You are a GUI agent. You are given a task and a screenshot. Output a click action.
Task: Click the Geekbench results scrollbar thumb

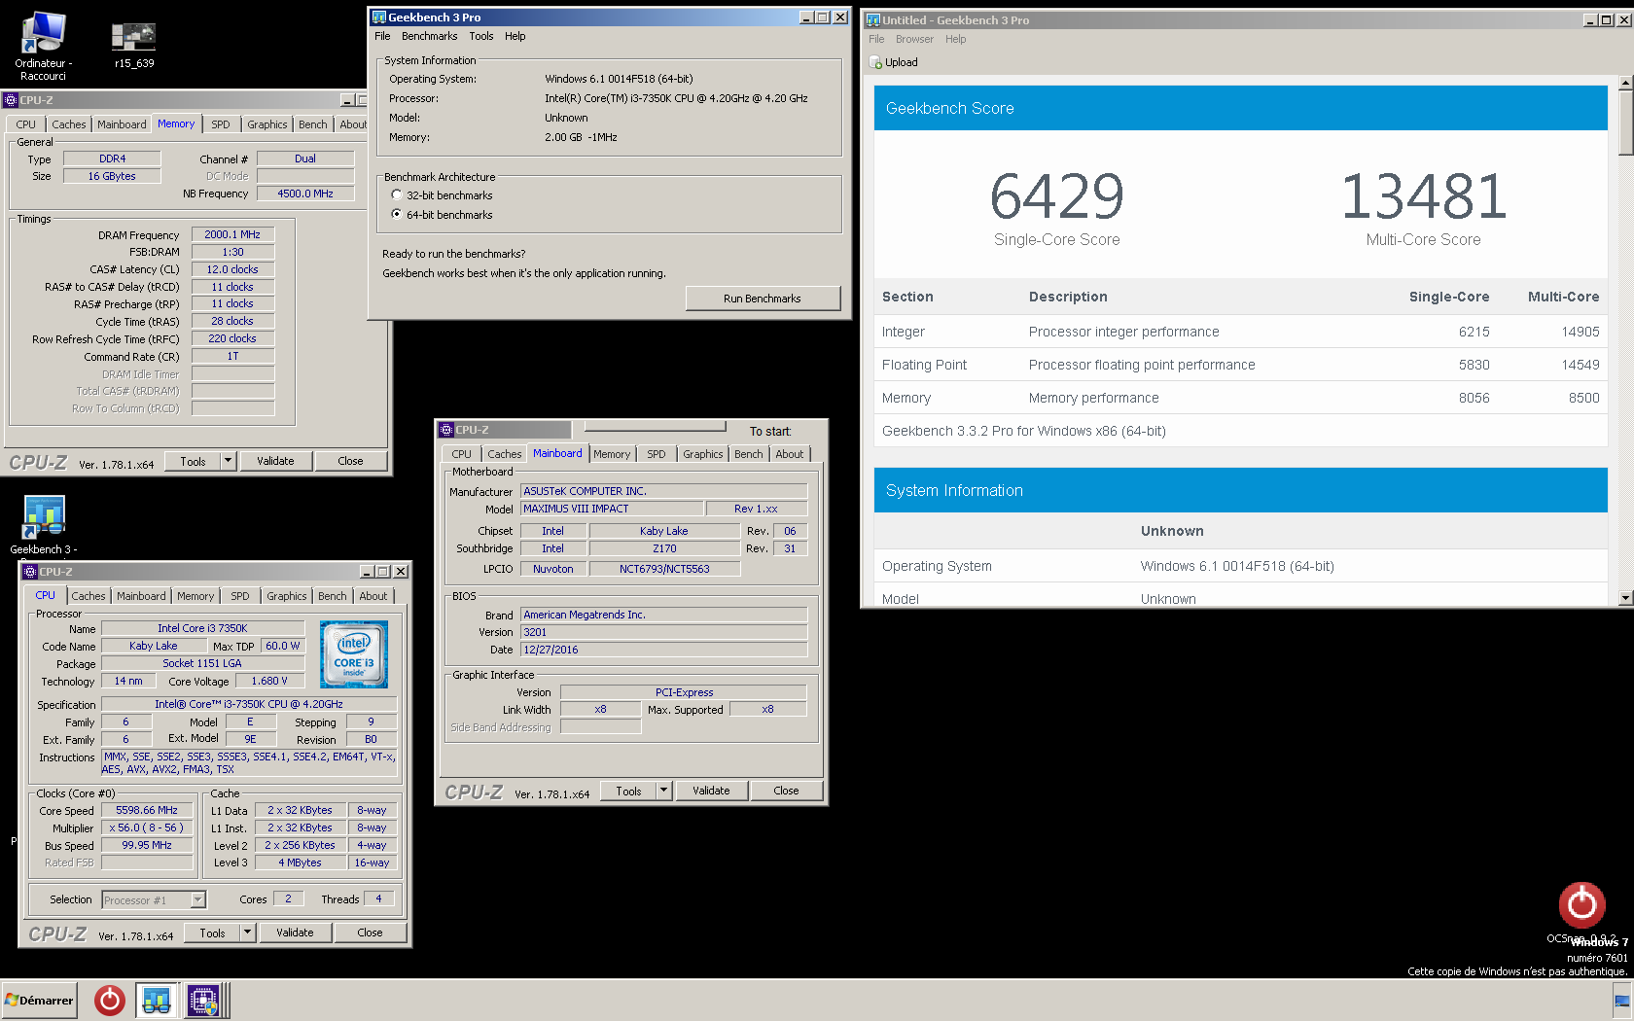(x=1625, y=123)
